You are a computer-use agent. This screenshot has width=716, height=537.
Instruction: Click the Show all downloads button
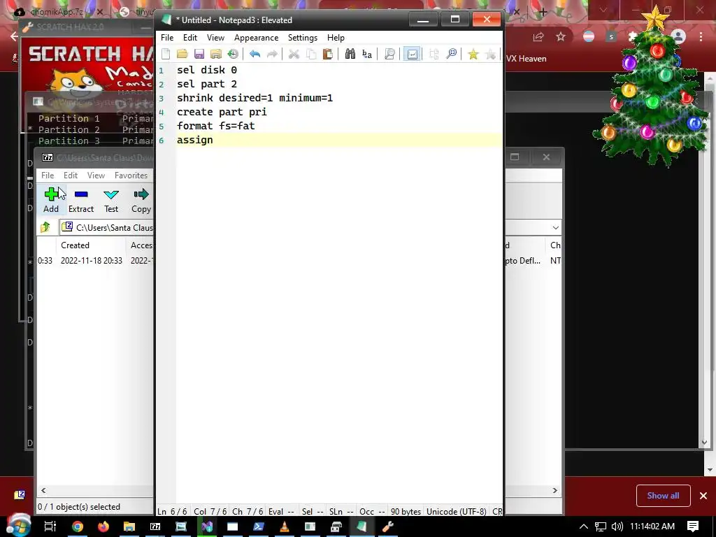click(663, 496)
